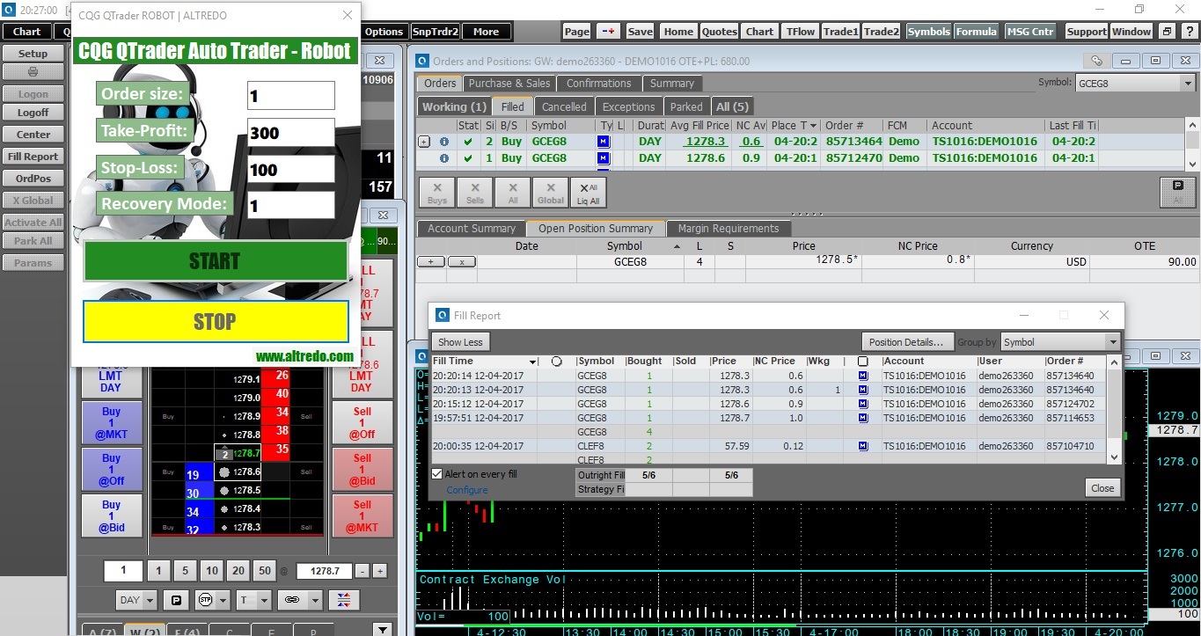
Task: Toggle the Symbols button in top toolbar
Action: coord(928,31)
